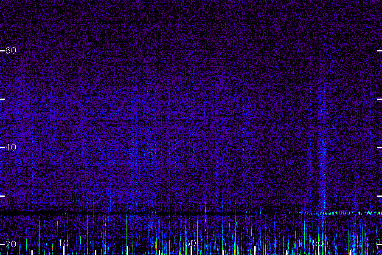
Task: Select the horizontal axis label 10
Action: (x=64, y=243)
